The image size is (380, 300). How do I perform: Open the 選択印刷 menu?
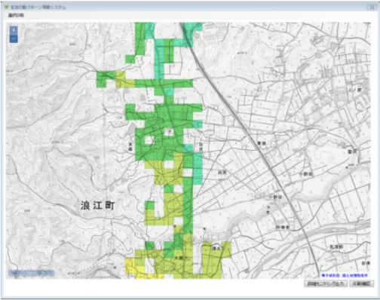pos(16,15)
